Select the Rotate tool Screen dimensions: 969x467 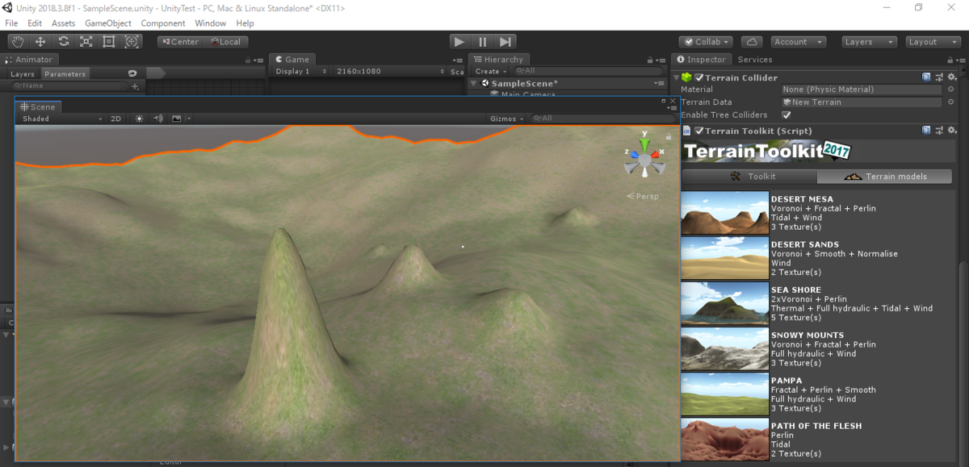click(x=63, y=42)
